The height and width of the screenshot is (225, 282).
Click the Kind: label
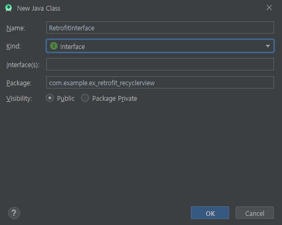pyautogui.click(x=13, y=46)
